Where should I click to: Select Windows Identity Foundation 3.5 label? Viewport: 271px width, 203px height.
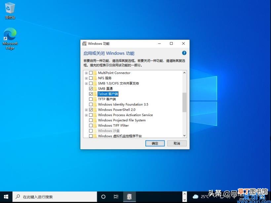(123, 104)
